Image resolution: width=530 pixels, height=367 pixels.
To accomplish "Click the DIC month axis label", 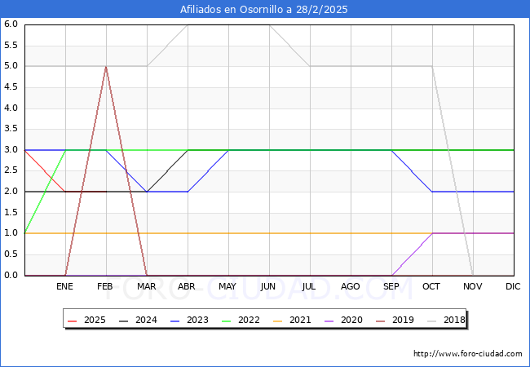I will 513,286.
